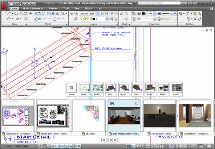The height and width of the screenshot is (149, 215).
Task: Open the red AutoCAD application menu
Action: click(x=4, y=5)
